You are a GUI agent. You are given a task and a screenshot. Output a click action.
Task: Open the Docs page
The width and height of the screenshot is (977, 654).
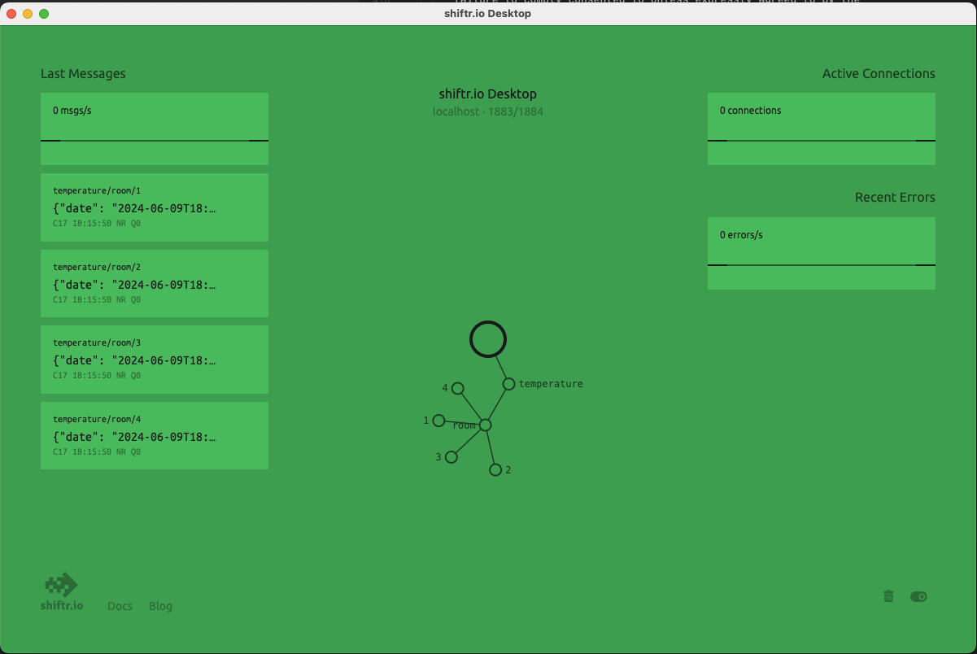tap(120, 606)
